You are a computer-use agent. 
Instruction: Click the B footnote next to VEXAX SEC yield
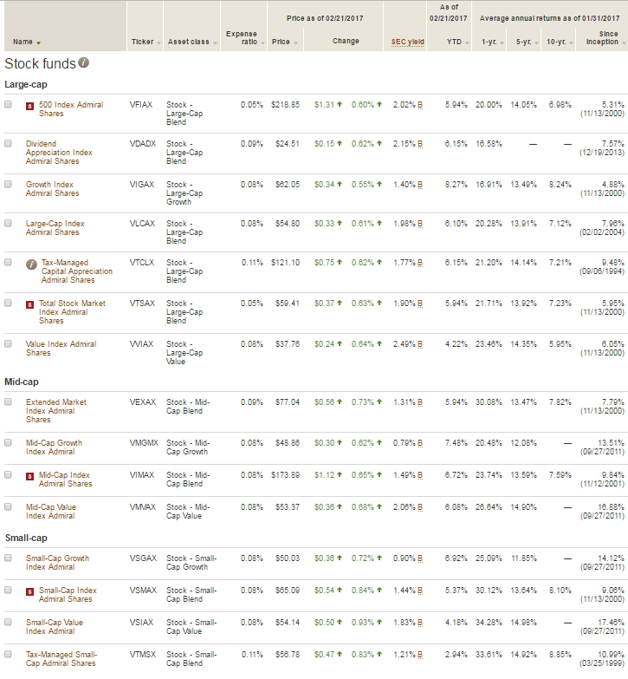tap(420, 402)
